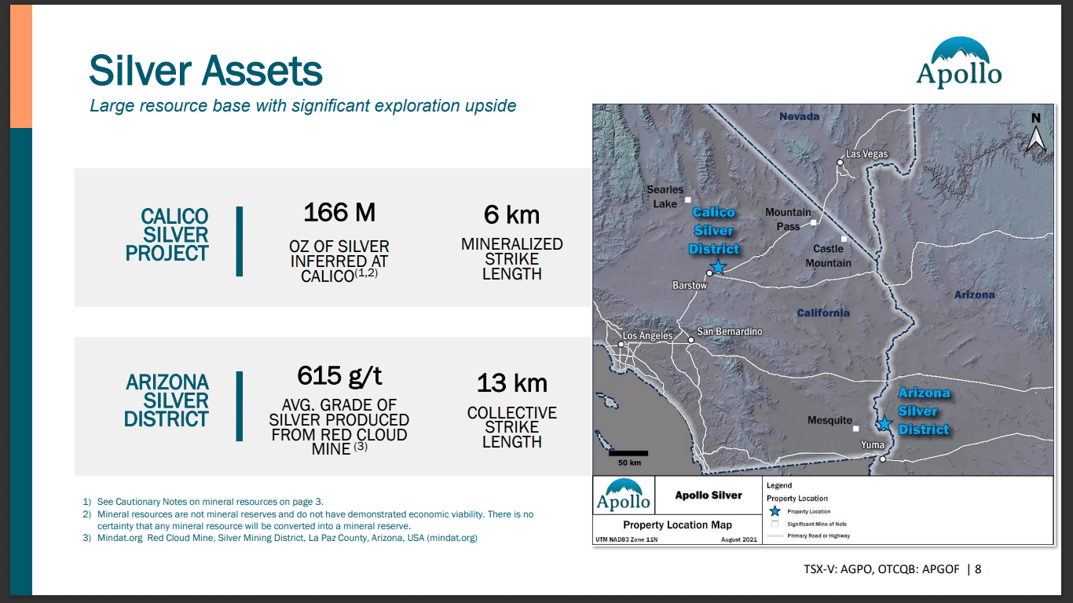Click the Castle Mountain square marker
The width and height of the screenshot is (1073, 603).
coord(844,239)
